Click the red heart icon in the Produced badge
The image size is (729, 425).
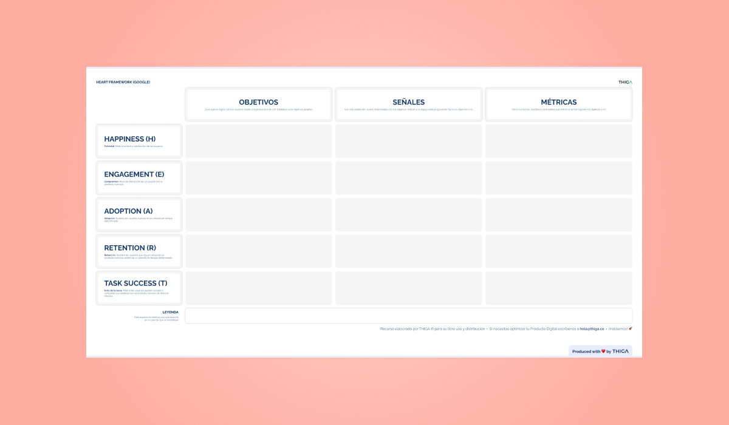coord(603,352)
